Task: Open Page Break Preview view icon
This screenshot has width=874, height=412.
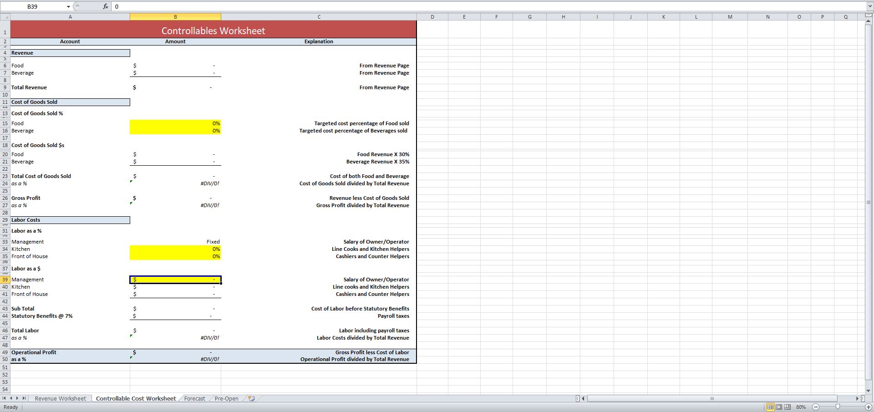Action: click(x=788, y=407)
